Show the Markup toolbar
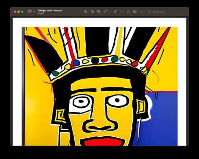199x159 pixels. point(135,12)
